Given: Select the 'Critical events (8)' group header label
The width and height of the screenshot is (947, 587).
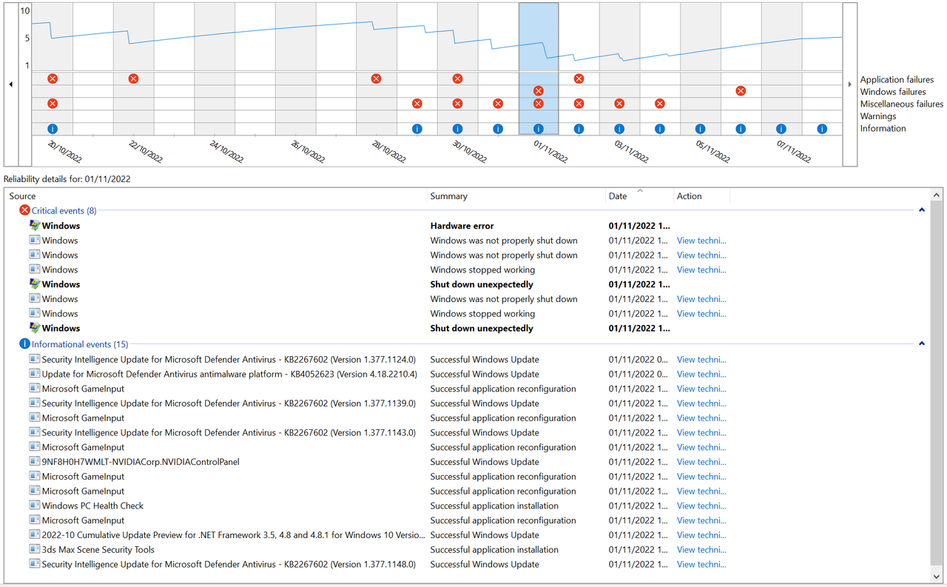Looking at the screenshot, I should [x=64, y=211].
